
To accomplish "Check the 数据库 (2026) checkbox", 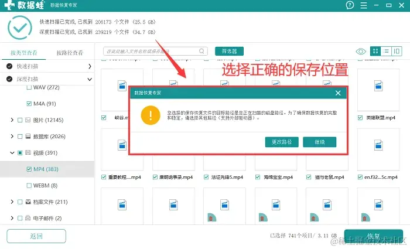I will [20, 137].
